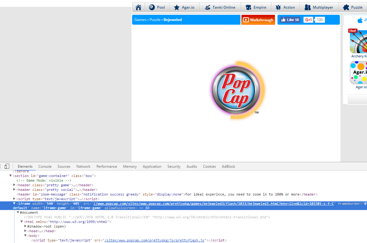Click the people icon beside Multiplayer
This screenshot has height=243, width=367.
pos(307,7)
